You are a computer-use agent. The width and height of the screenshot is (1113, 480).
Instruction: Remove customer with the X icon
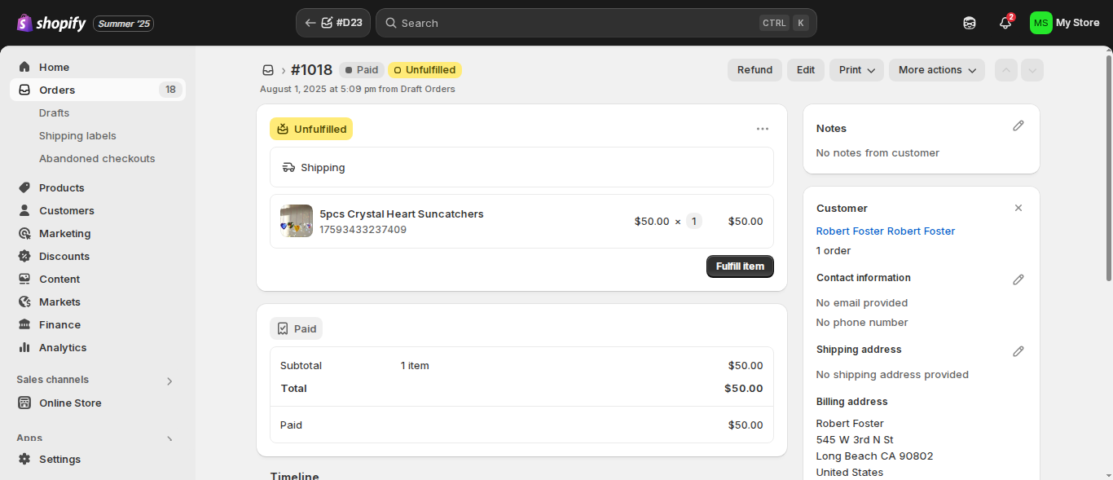[x=1018, y=208]
